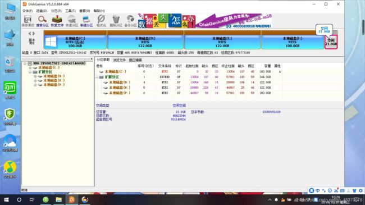This screenshot has height=205, width=365.
Task: Open Task View on the taskbar
Action: point(32,199)
